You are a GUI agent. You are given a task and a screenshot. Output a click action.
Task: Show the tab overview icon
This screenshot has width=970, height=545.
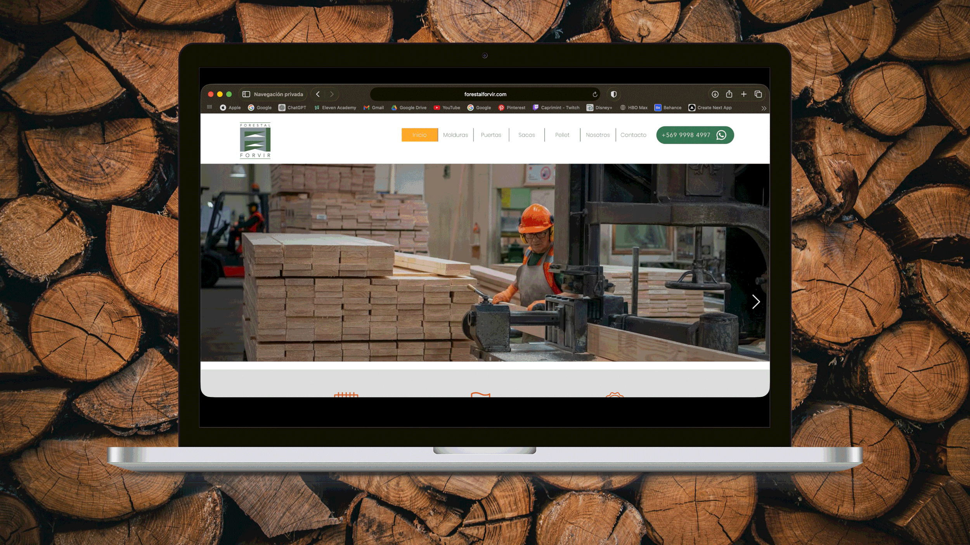click(758, 94)
